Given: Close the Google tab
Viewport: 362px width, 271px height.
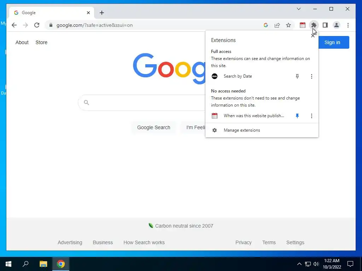Looking at the screenshot, I should click(x=88, y=13).
